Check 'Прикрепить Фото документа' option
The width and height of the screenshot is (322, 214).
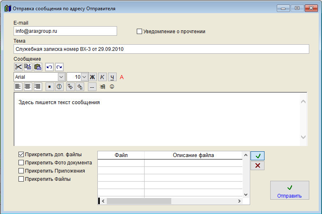point(21,163)
